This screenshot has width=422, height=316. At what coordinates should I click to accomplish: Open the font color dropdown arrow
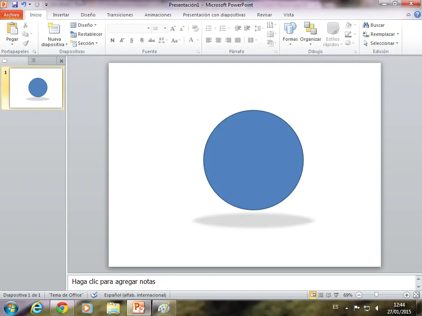pyautogui.click(x=197, y=40)
